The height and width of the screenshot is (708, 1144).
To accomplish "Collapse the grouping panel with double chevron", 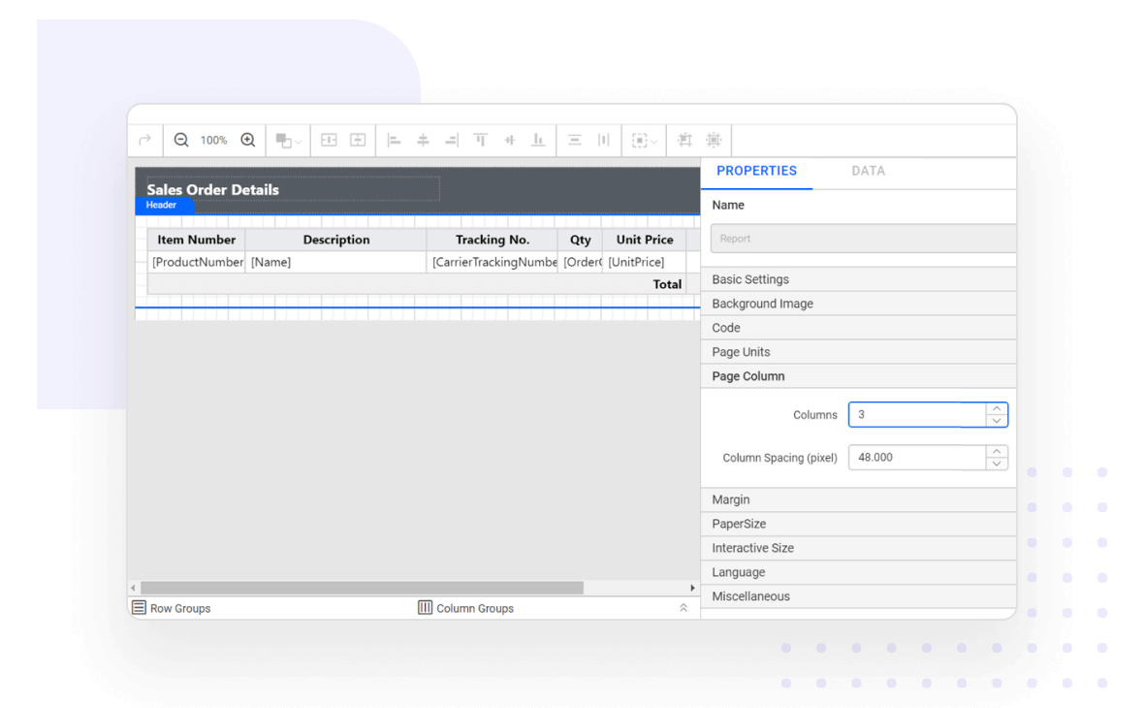I will pos(683,607).
